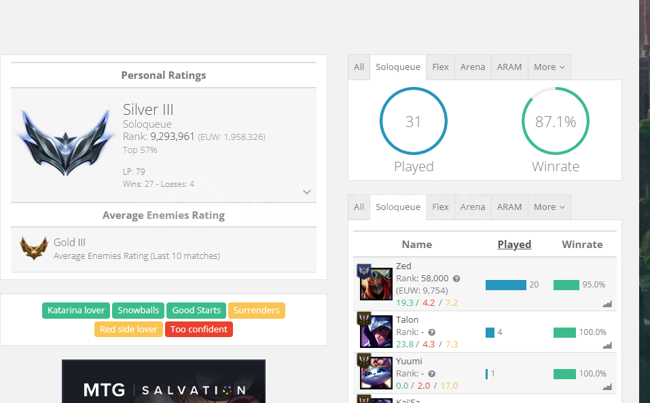Click Talon's green 100.0% winrate bar
This screenshot has width=650, height=403.
tap(564, 332)
